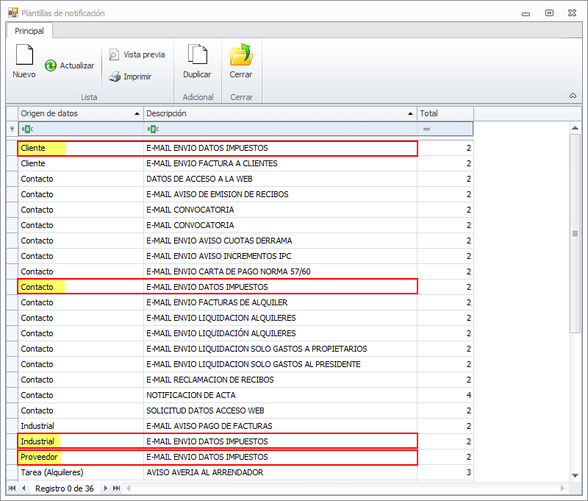The image size is (588, 501).
Task: Open Total filter equals condition icon
Action: click(427, 129)
